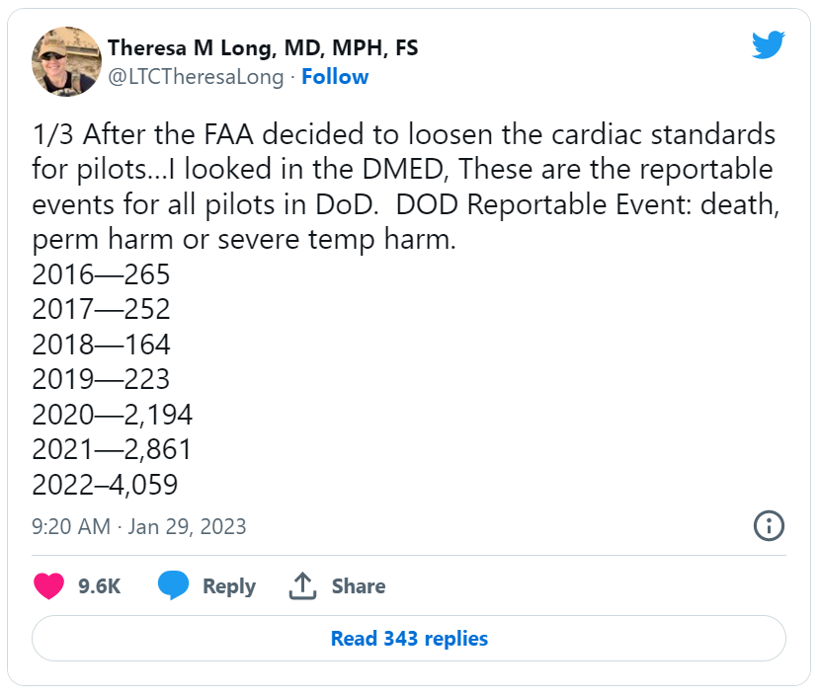Click the tweet's first line about FAA cardiac standards
Screen dimensions: 819x696
point(403,134)
